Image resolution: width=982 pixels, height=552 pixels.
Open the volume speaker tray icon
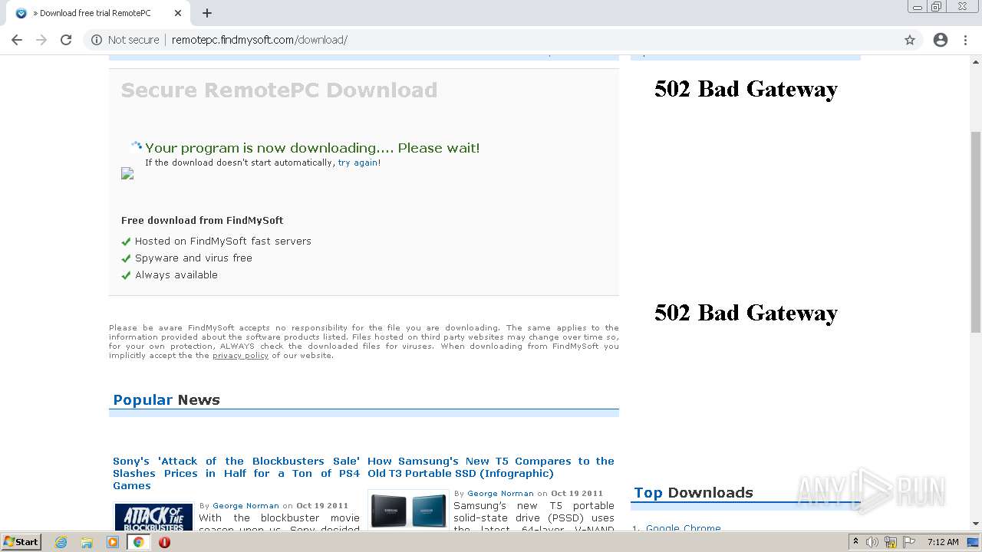[x=872, y=542]
